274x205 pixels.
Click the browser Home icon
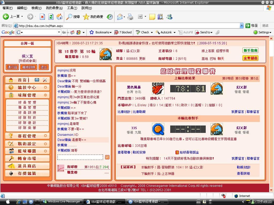[59, 17]
